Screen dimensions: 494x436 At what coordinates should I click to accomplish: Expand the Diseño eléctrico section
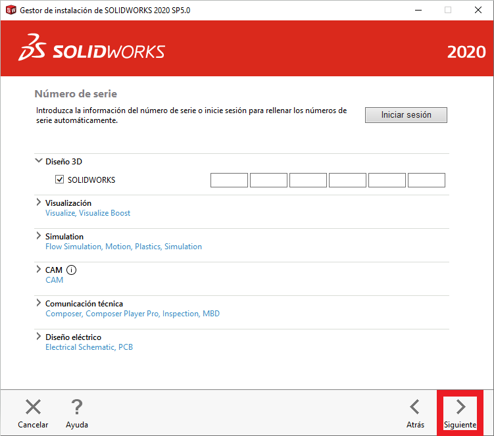click(x=38, y=336)
